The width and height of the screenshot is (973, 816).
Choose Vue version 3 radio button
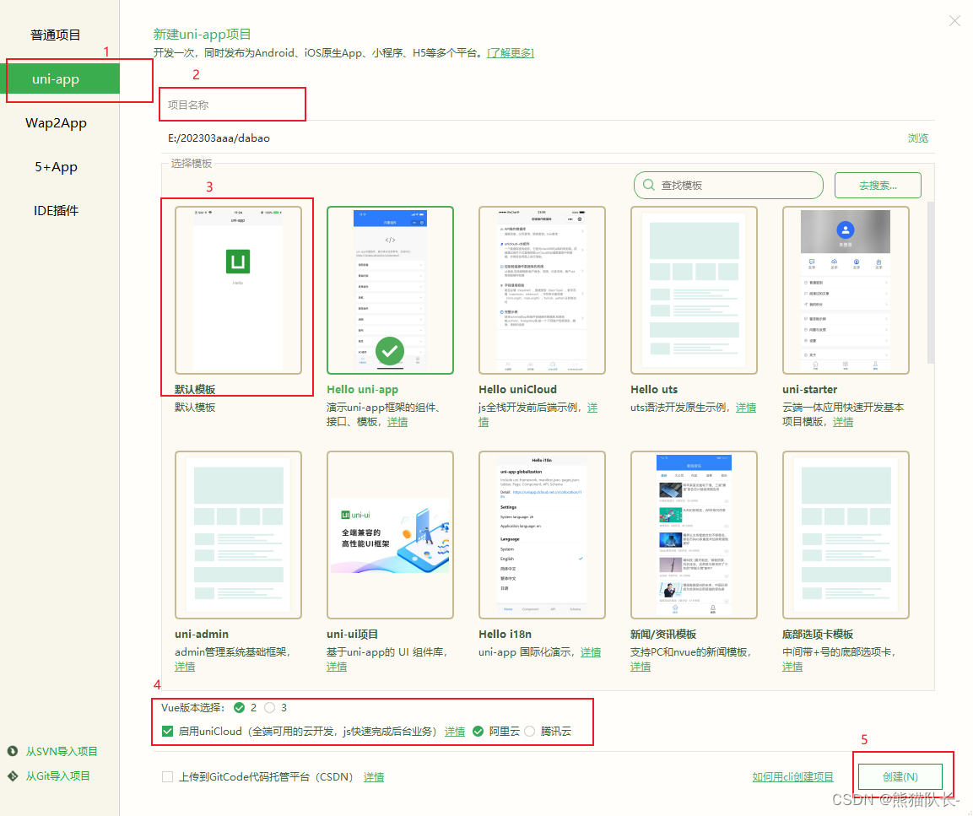click(x=269, y=707)
